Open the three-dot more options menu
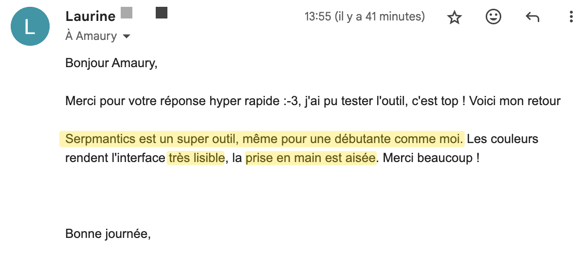The image size is (584, 254). pos(571,18)
